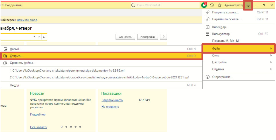This screenshot has height=140, width=276.
Task: Choose Сравнить файлы... entry
Action: (x=101, y=63)
